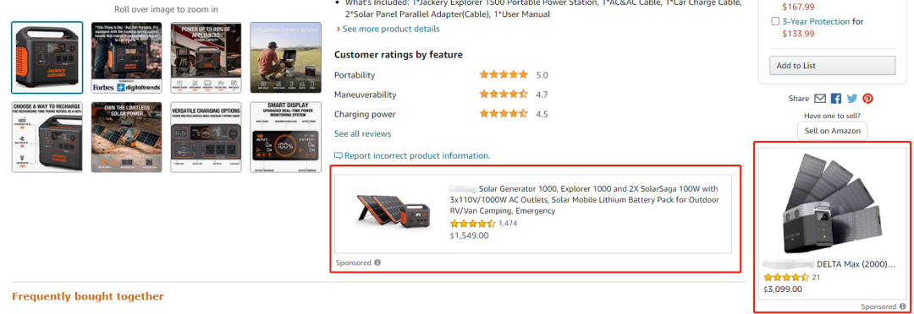Click Portability star rating icons
This screenshot has height=314, width=914.
point(504,74)
